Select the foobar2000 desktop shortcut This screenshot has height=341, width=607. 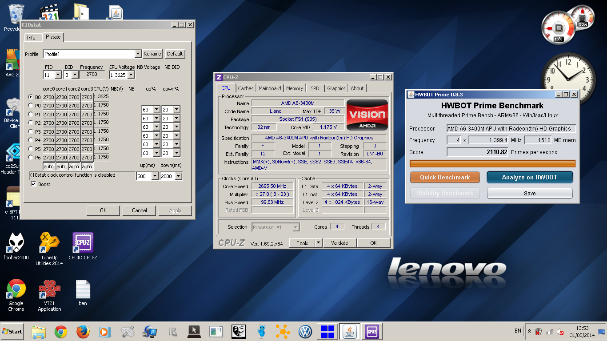pyautogui.click(x=16, y=246)
